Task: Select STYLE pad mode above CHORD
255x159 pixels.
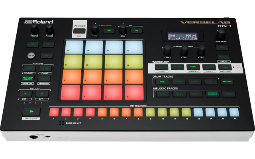Action: click(45, 68)
